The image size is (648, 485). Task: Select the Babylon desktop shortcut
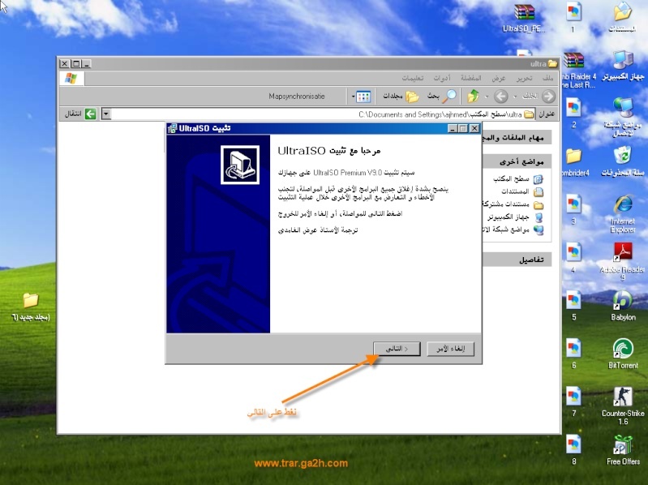[623, 306]
